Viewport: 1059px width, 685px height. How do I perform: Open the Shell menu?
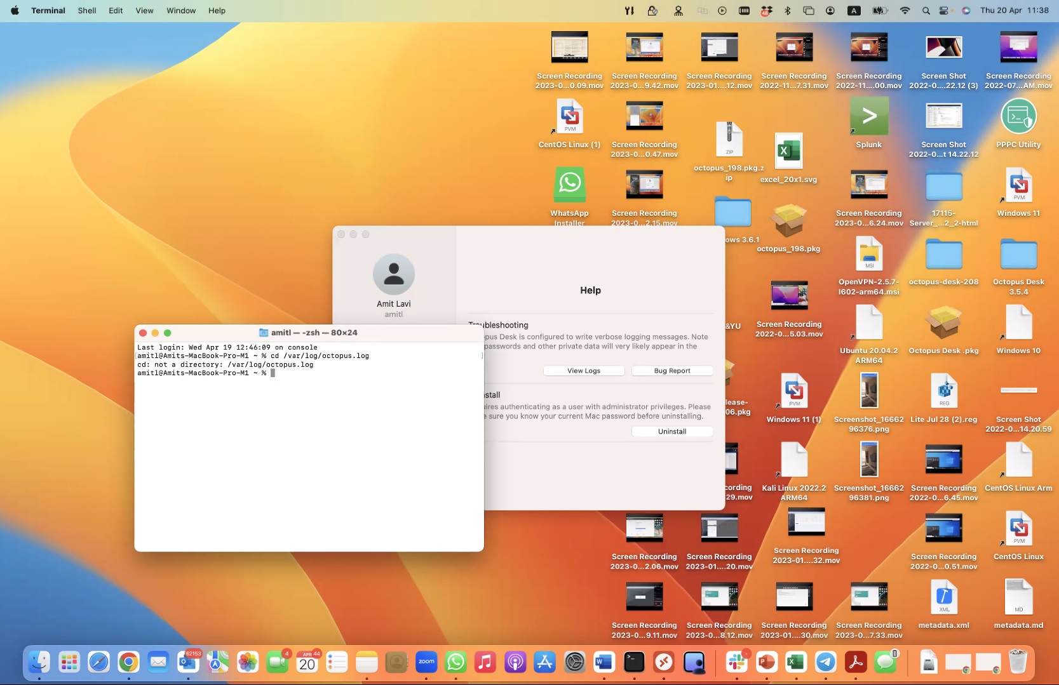[87, 11]
